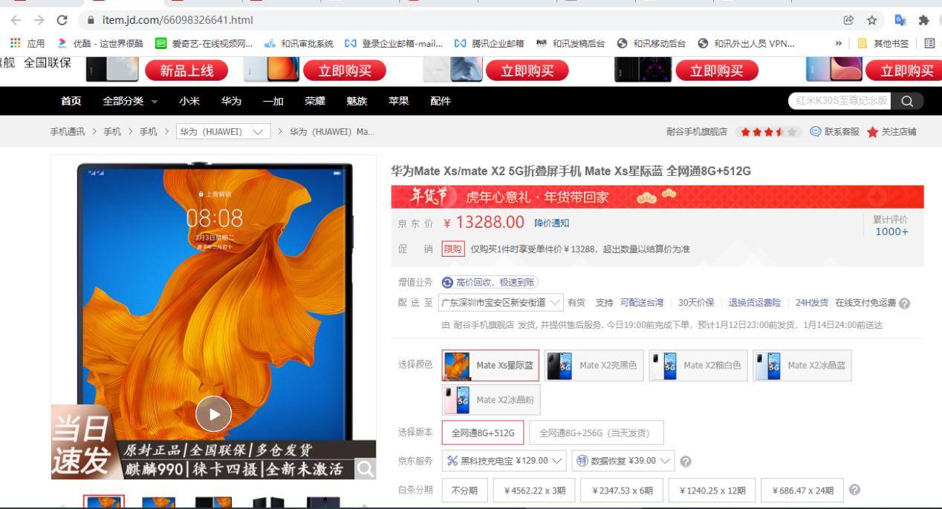Change the delivery address 广东深圳市宝安区新安街道
This screenshot has width=942, height=509.
pyautogui.click(x=501, y=303)
